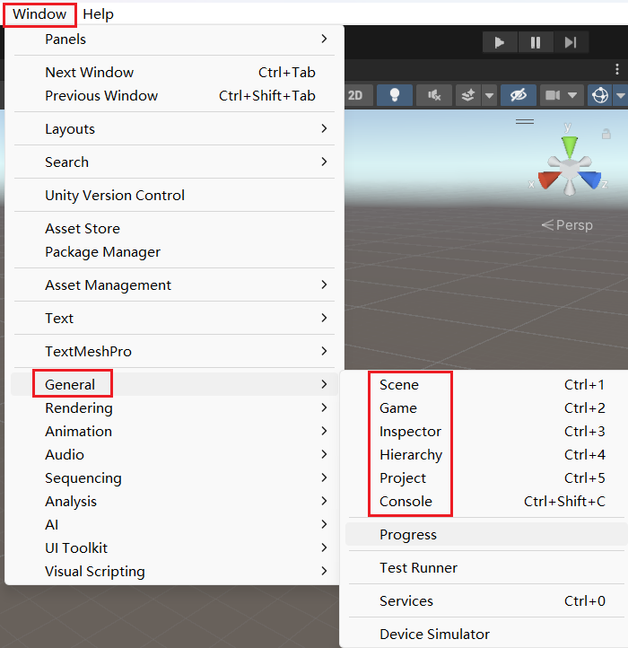Expand the Layouts submenu
The image size is (628, 648).
coord(174,129)
